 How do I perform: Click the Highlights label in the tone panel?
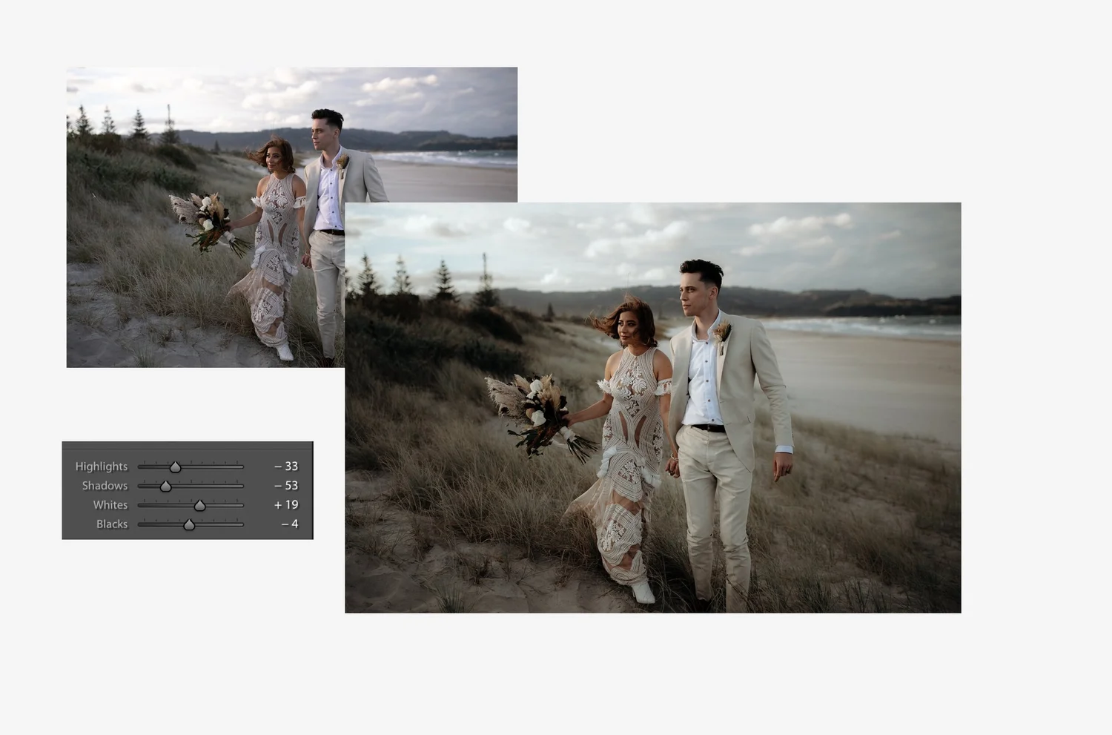pyautogui.click(x=101, y=467)
